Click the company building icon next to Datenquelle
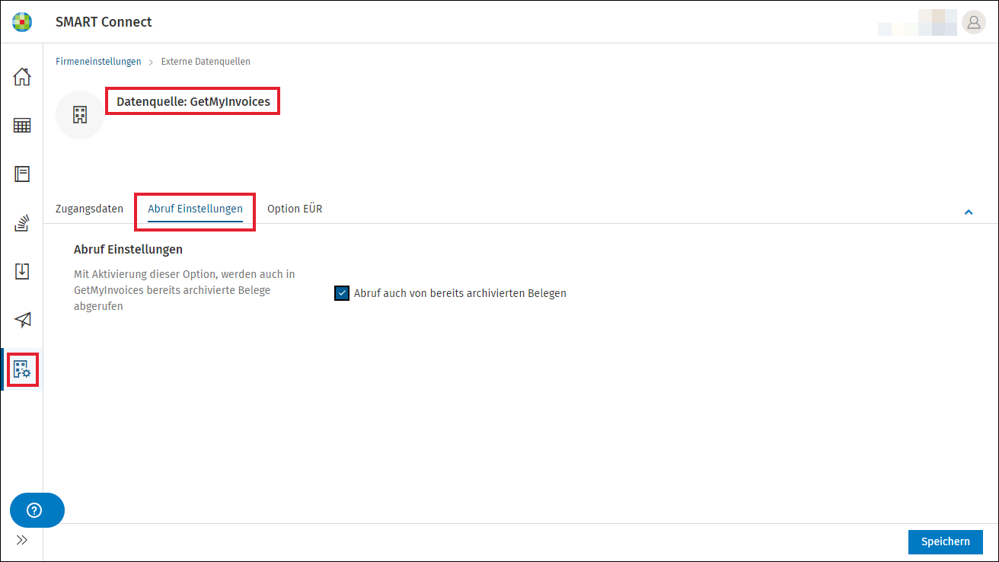This screenshot has height=562, width=999. [80, 115]
